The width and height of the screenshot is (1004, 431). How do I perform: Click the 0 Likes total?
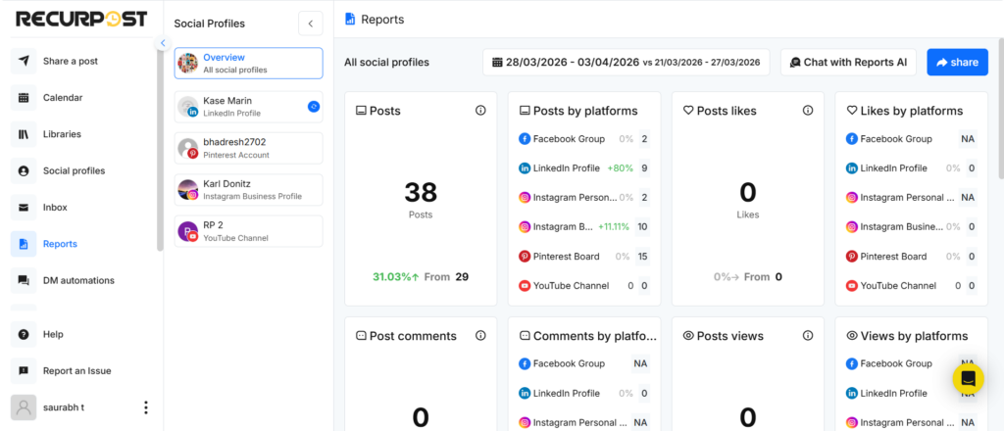coord(748,192)
